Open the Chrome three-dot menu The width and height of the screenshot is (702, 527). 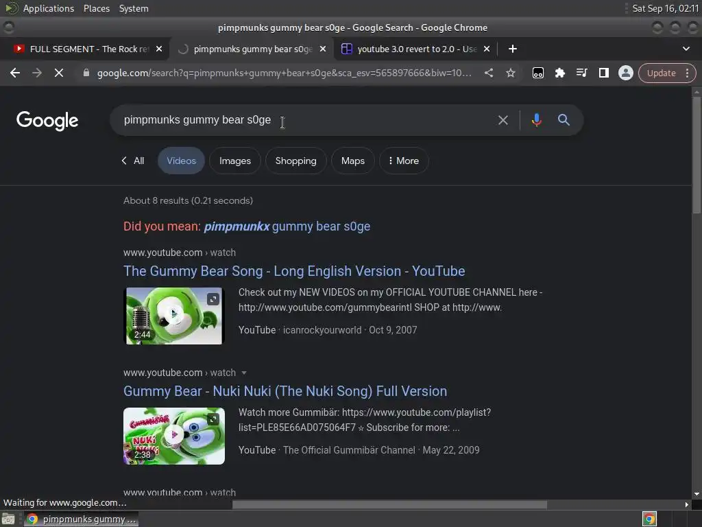[687, 73]
